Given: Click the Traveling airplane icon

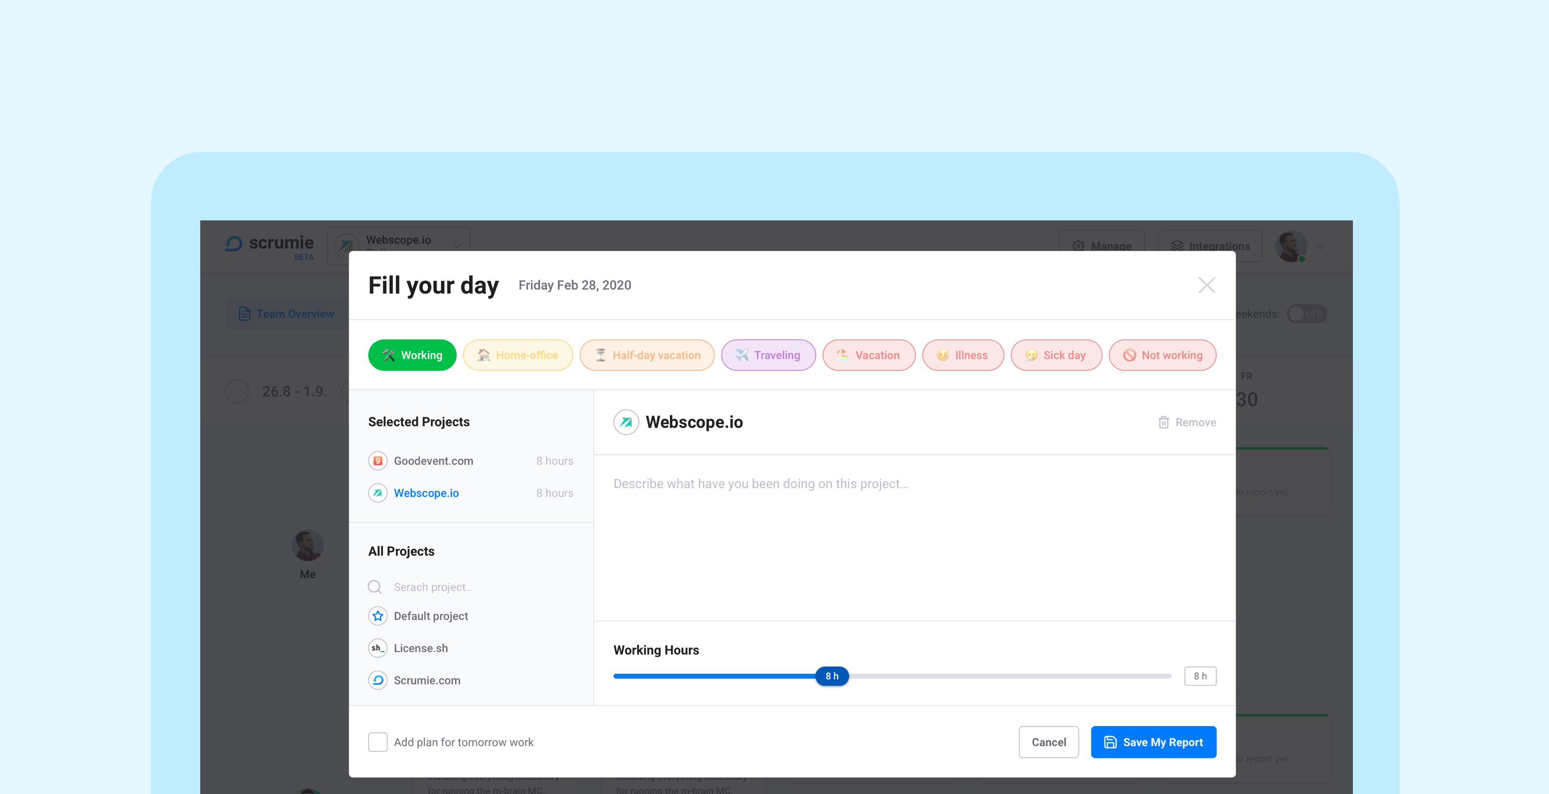Looking at the screenshot, I should pos(742,355).
